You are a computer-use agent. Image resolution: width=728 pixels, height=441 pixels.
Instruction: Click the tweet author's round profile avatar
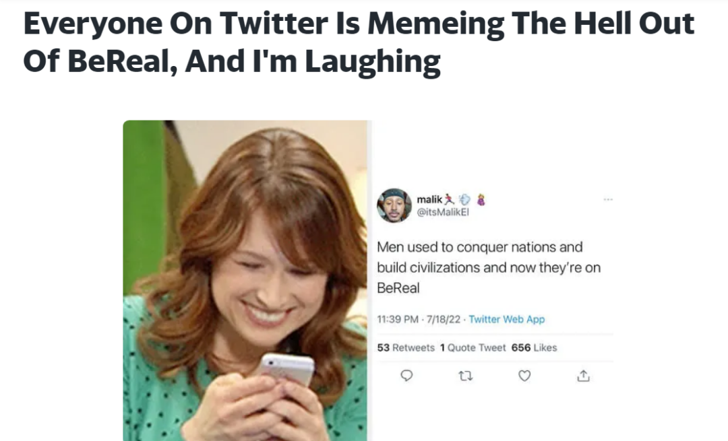[x=394, y=205]
